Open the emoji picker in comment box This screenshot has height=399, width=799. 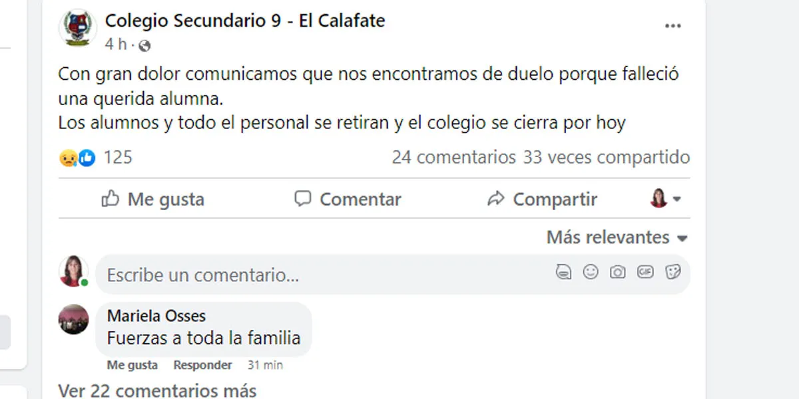click(x=591, y=272)
